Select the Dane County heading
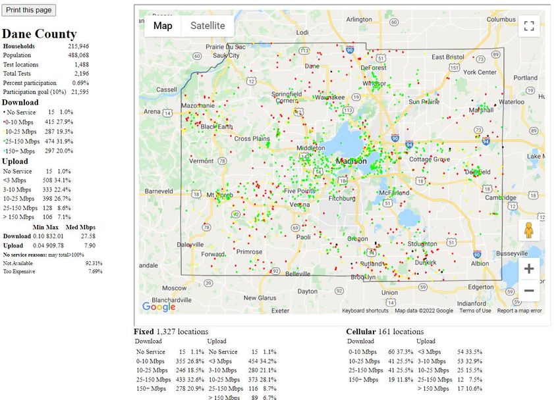Viewport: 560px width, 400px height. click(40, 34)
